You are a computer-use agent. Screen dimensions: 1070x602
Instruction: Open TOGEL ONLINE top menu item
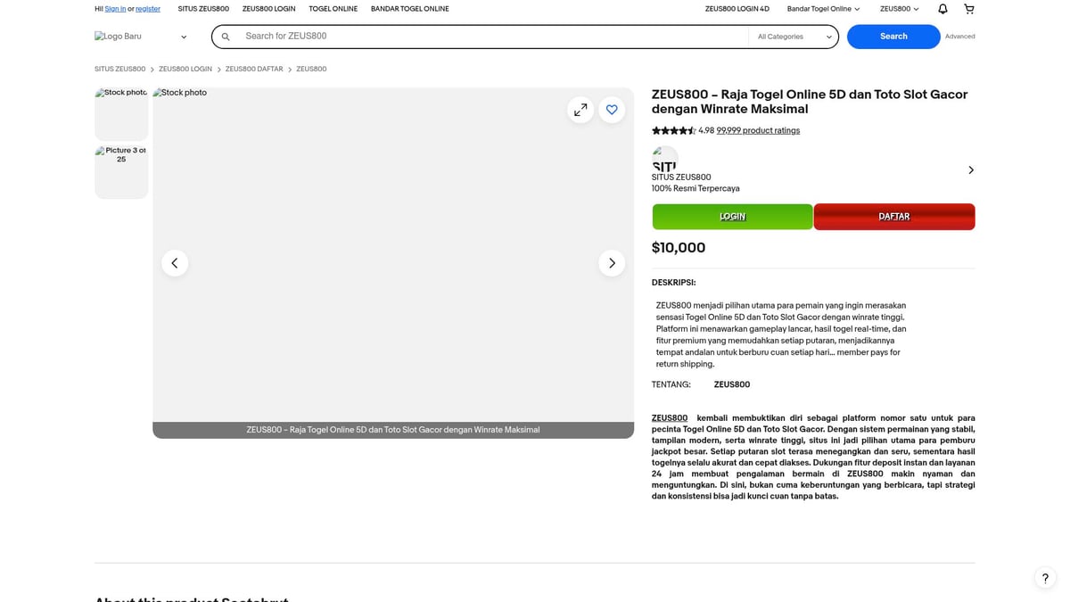coord(333,9)
